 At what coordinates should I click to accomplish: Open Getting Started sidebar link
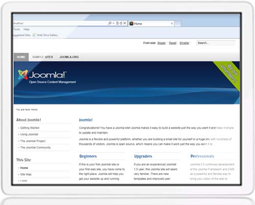click(x=30, y=128)
